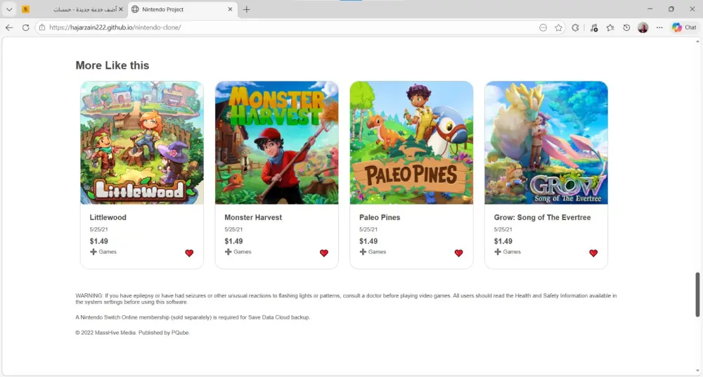
Task: Click the Nintendo Switch Online membership notice
Action: click(x=193, y=317)
